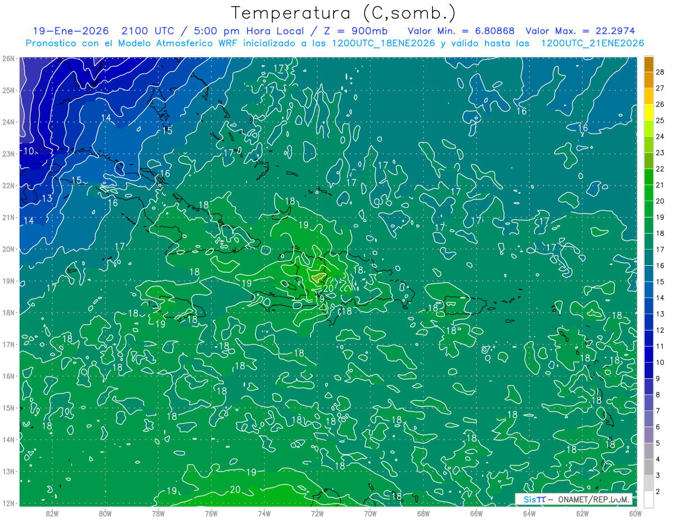Click the "10" contour label on the map
This screenshot has width=675, height=521.
29,151
